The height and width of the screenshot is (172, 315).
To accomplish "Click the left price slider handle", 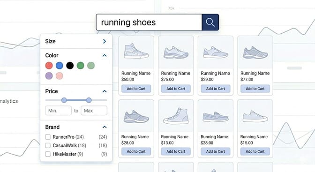I will point(64,100).
